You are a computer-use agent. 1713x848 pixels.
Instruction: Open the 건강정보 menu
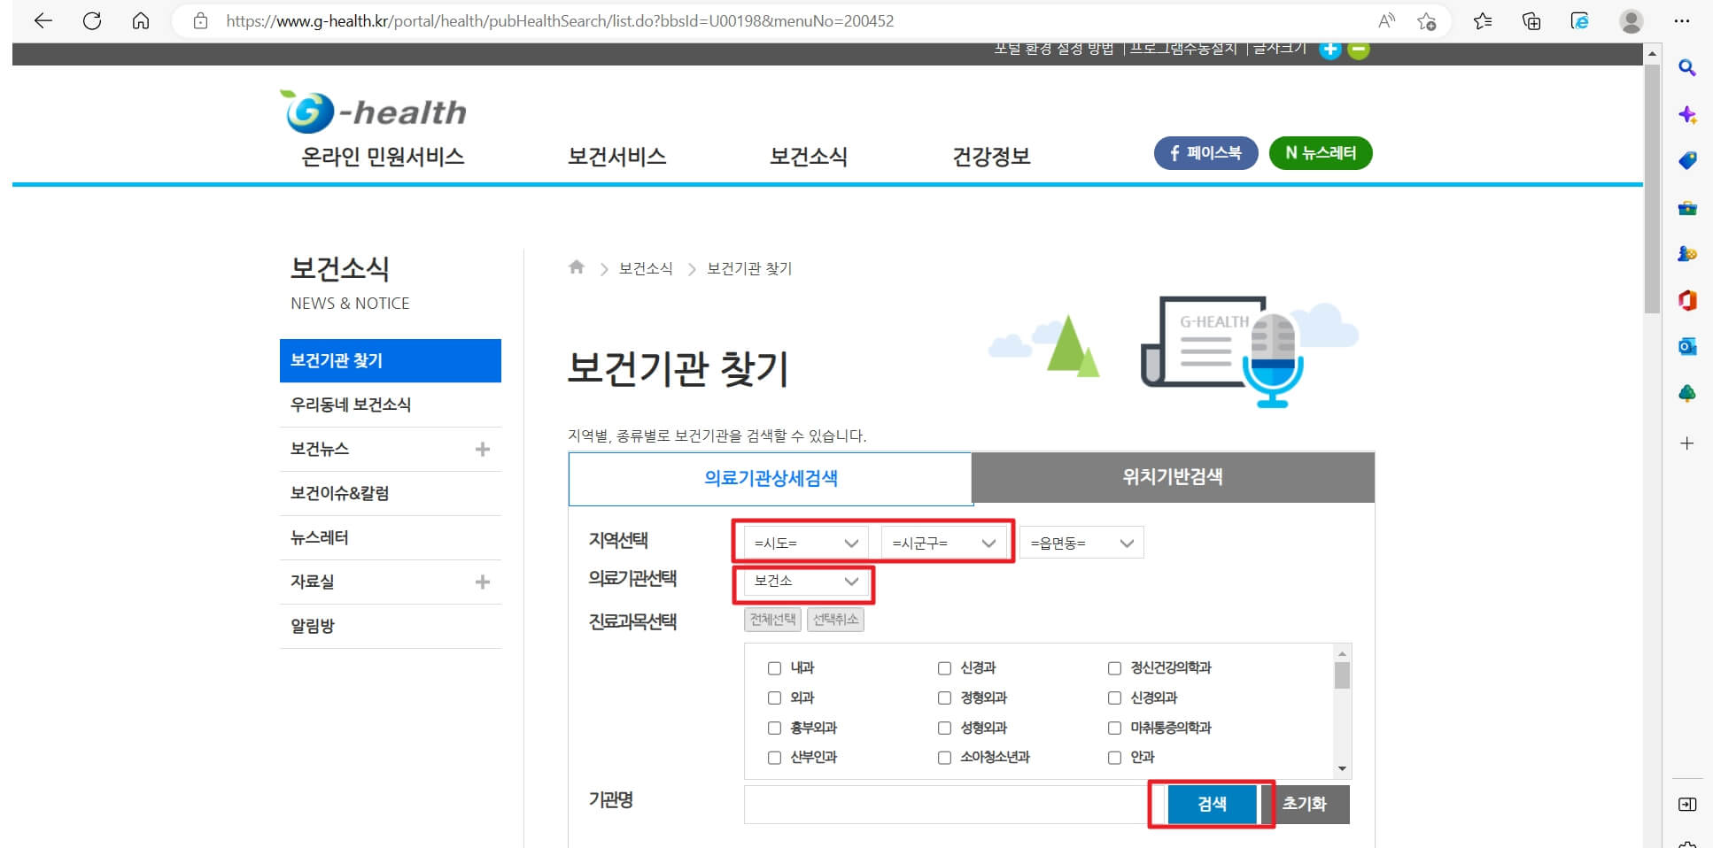point(992,156)
